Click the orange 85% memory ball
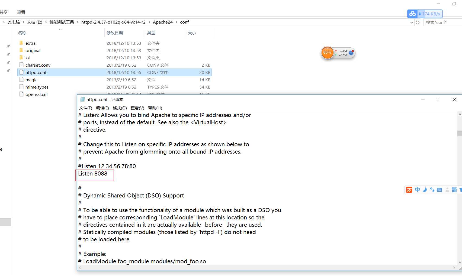 click(327, 53)
